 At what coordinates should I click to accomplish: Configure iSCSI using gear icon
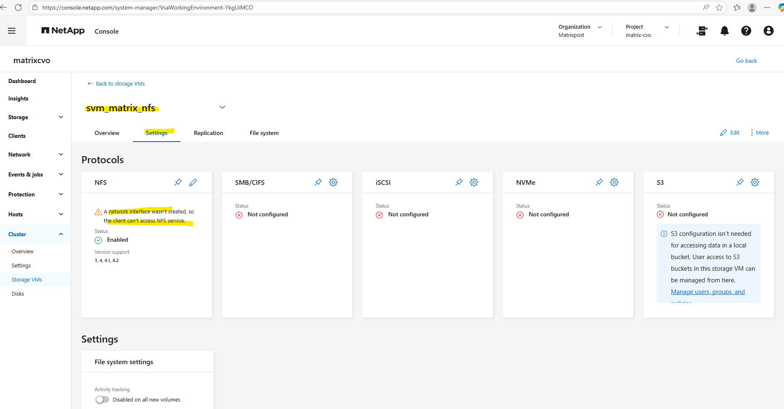474,182
